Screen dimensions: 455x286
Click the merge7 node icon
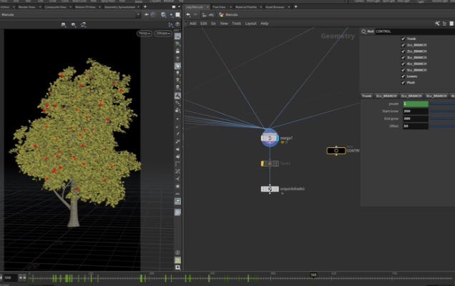[270, 137]
